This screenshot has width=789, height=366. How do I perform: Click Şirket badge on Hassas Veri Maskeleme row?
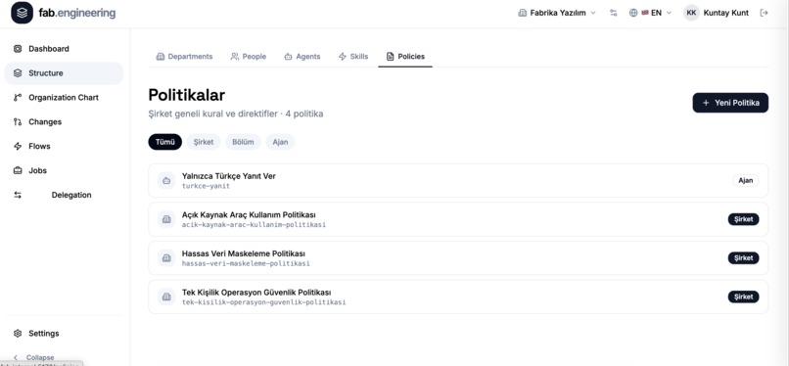pos(743,258)
